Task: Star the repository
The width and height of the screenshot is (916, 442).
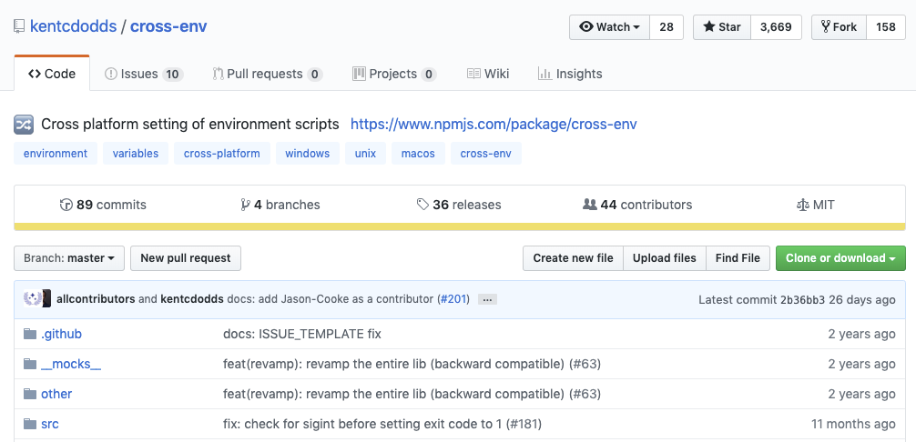Action: (721, 26)
